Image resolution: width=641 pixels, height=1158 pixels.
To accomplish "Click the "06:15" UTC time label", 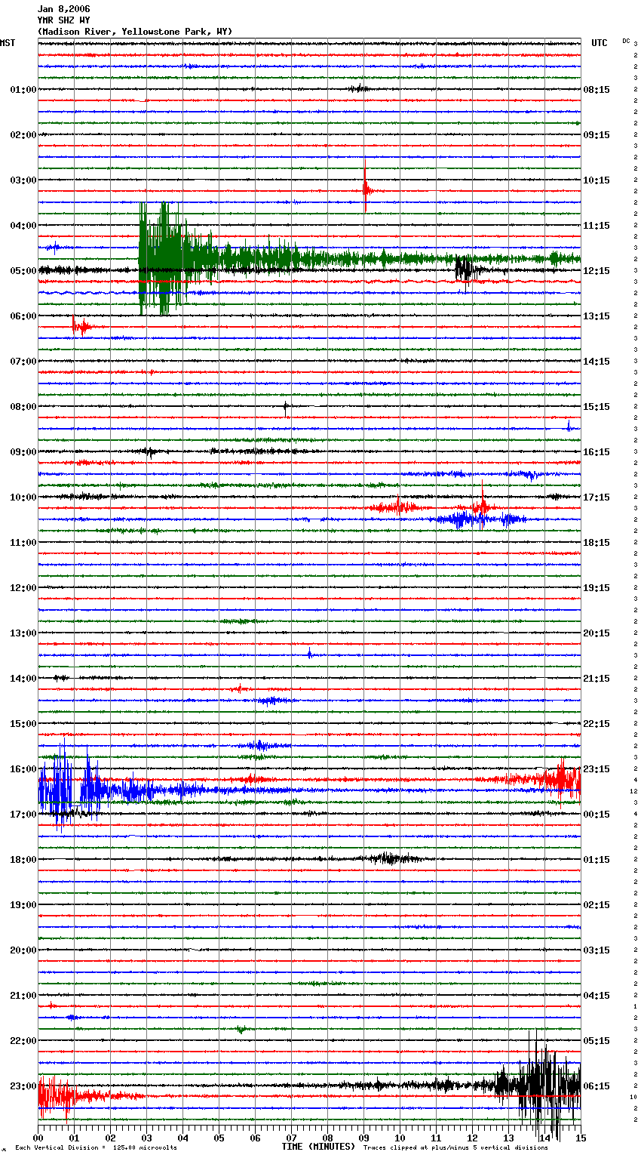I will click(x=597, y=1086).
